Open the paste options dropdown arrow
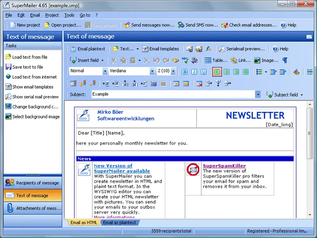This screenshot has height=238, width=317. 139,60
